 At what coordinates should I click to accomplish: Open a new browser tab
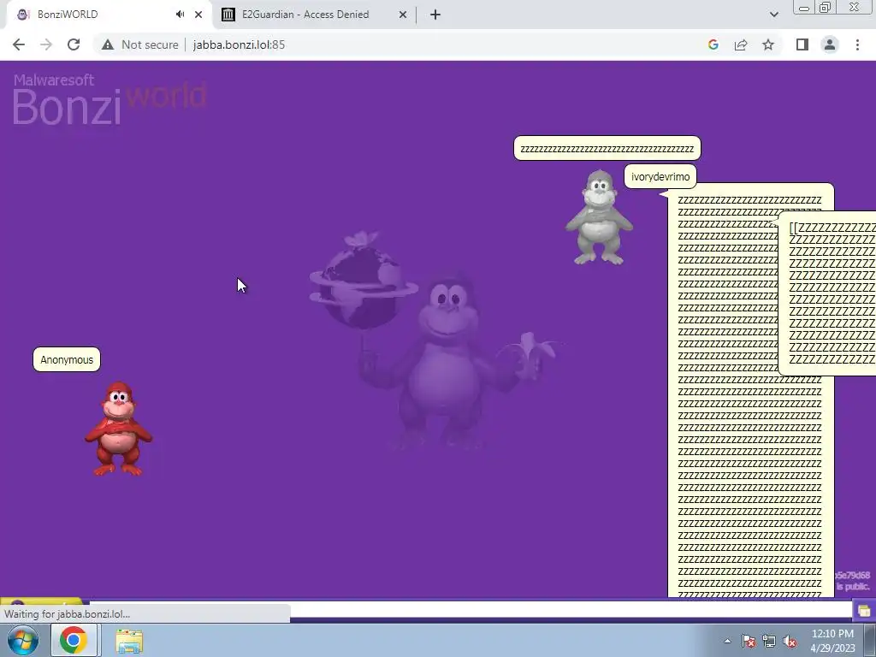point(435,15)
